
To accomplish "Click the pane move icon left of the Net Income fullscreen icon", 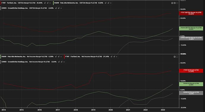I will click(x=175, y=57).
